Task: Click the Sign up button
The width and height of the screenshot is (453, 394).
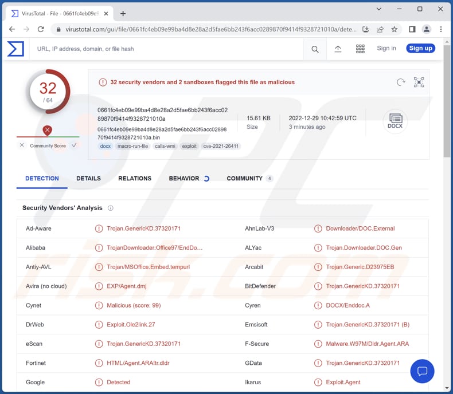Action: pos(420,49)
